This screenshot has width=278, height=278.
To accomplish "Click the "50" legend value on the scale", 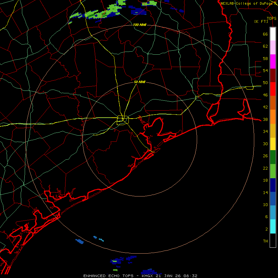I will (x=265, y=82).
